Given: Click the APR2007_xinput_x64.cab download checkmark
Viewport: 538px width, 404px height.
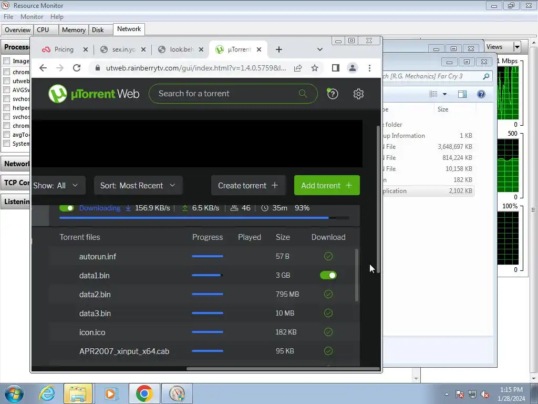Looking at the screenshot, I should tap(328, 351).
